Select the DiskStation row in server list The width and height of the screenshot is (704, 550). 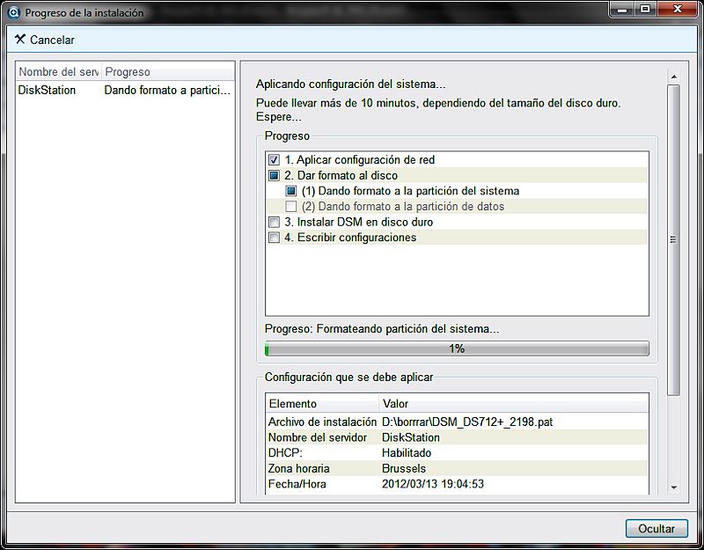tap(125, 91)
